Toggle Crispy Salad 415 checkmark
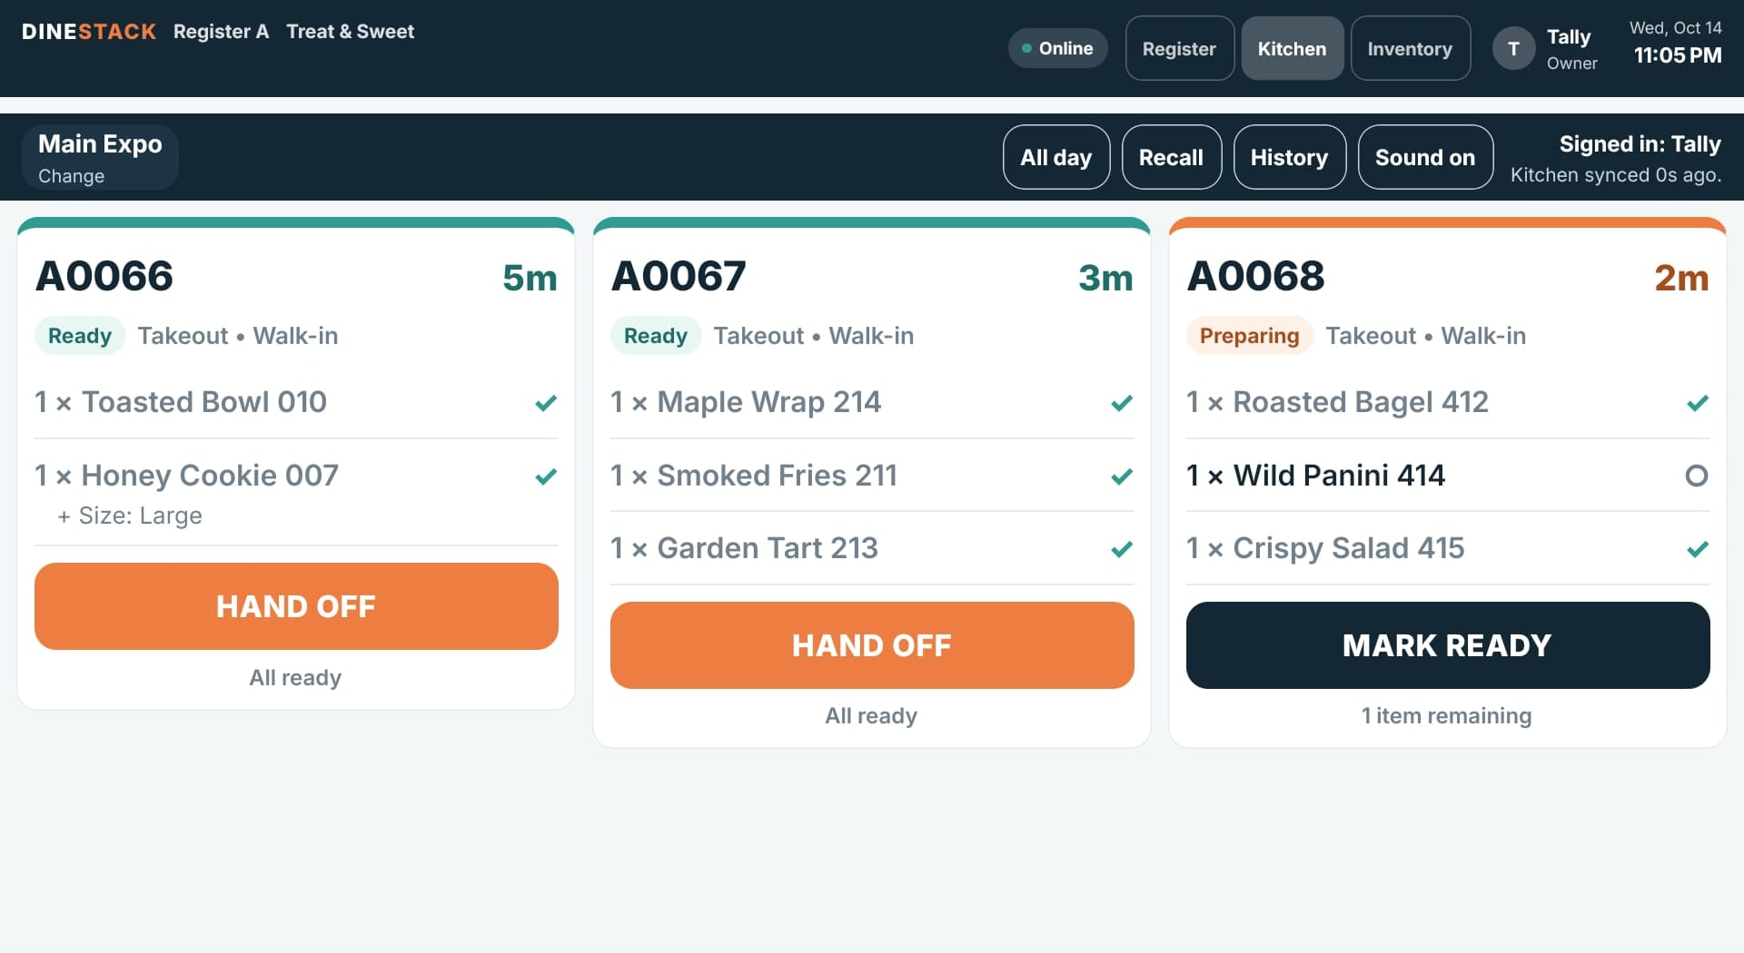1744x953 pixels. (1698, 549)
